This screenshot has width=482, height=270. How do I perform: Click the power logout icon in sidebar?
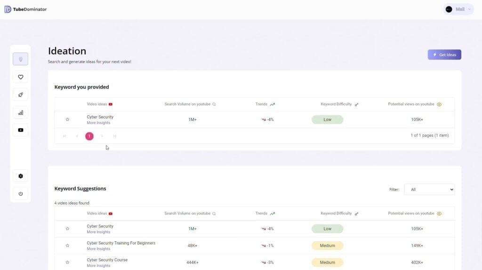pos(20,193)
